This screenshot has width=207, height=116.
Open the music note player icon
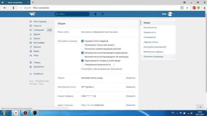click(103, 14)
